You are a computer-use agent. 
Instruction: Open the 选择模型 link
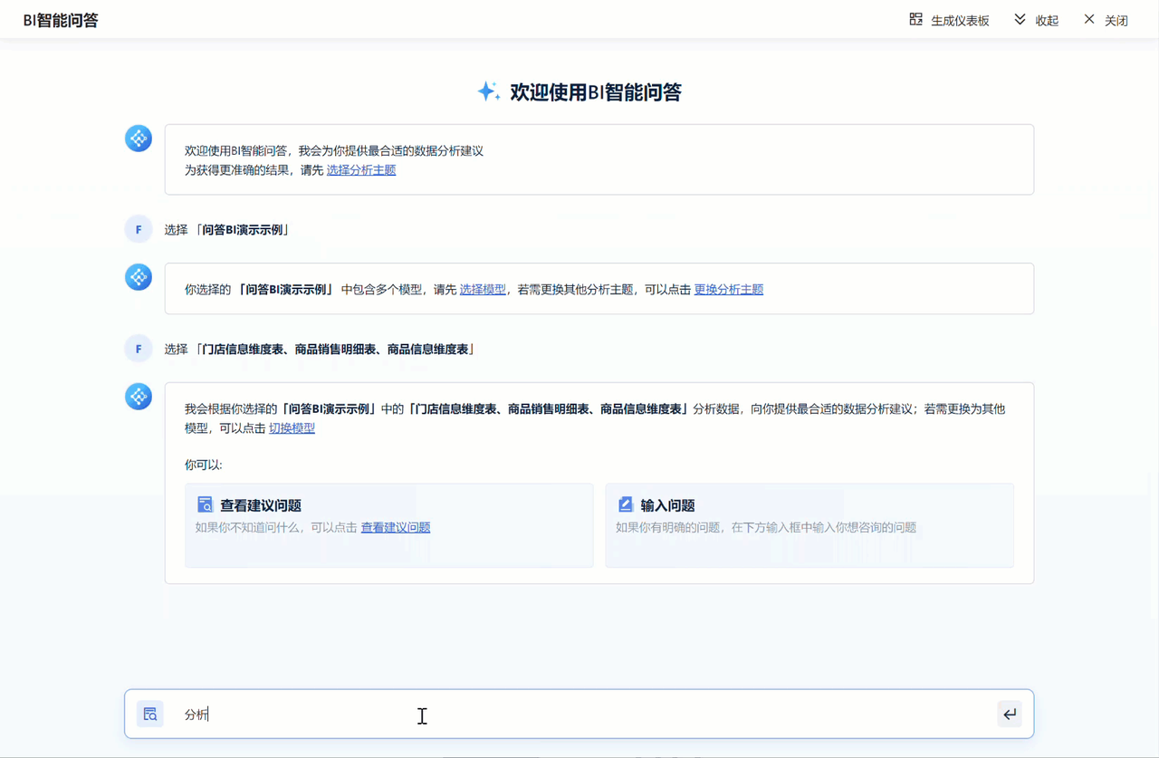483,290
